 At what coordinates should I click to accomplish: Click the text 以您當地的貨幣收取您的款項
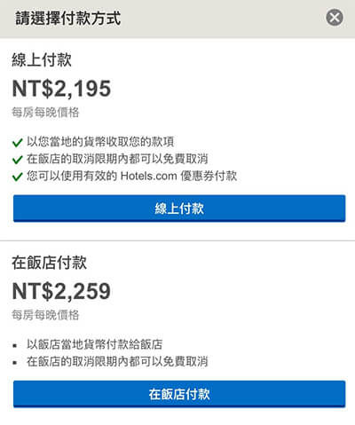coord(100,142)
